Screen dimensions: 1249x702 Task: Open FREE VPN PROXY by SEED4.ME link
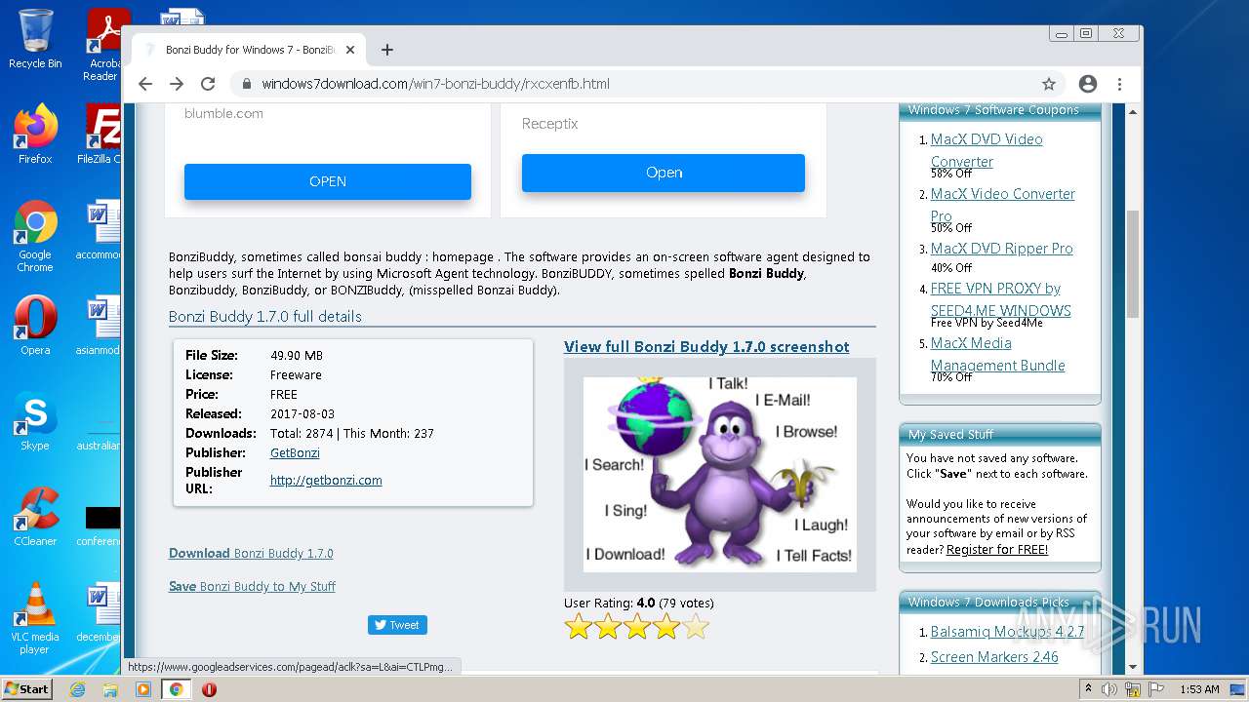1001,299
